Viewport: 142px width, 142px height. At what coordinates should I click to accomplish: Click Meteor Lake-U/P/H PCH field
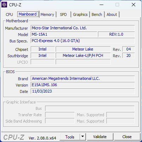point(83,55)
